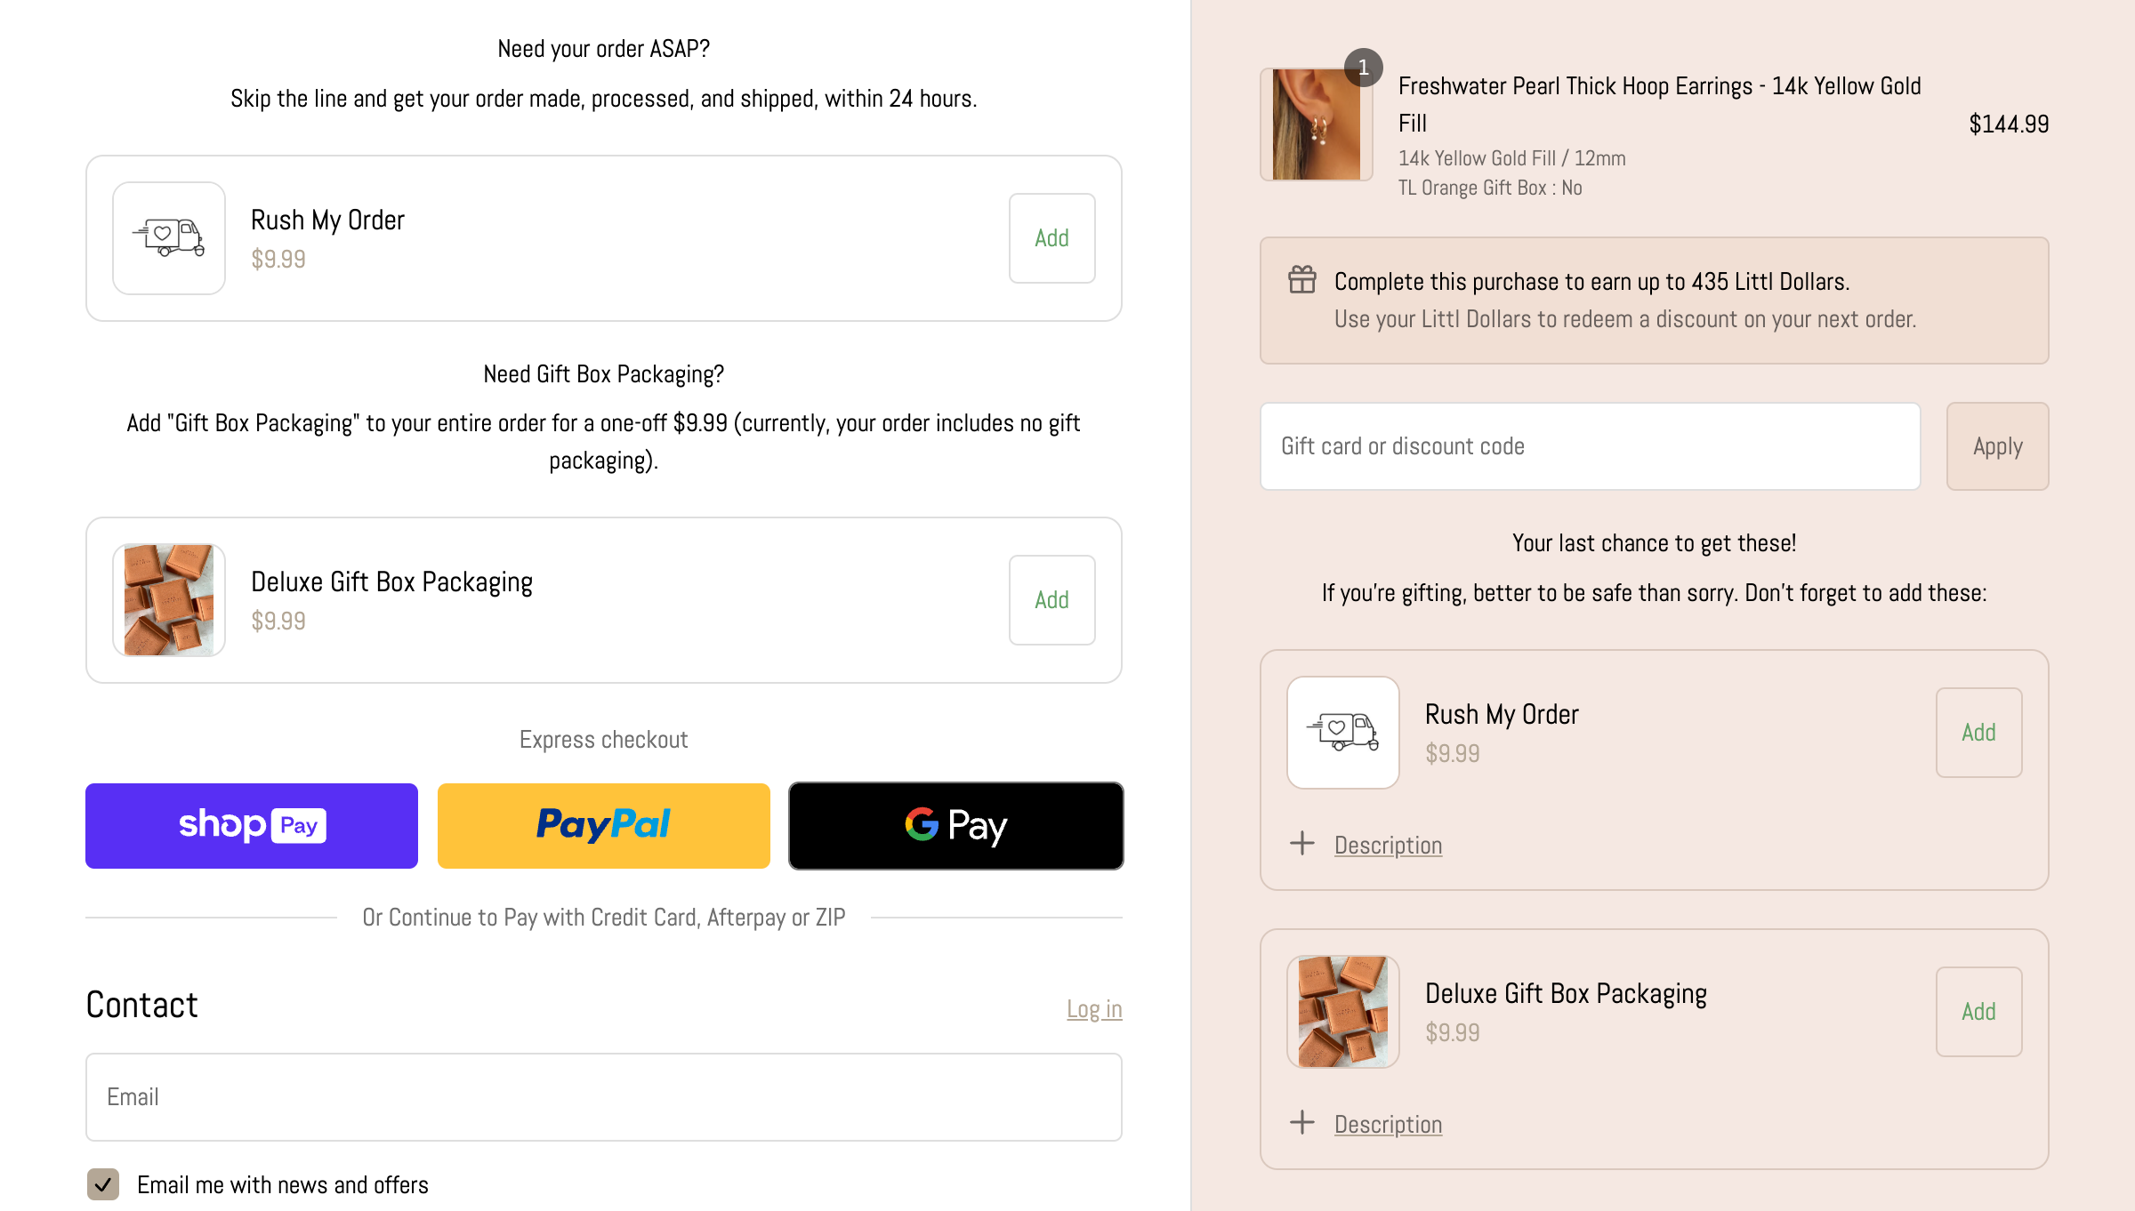The height and width of the screenshot is (1211, 2135).
Task: Click the pearl hoop earrings product thumbnail
Action: [1317, 124]
